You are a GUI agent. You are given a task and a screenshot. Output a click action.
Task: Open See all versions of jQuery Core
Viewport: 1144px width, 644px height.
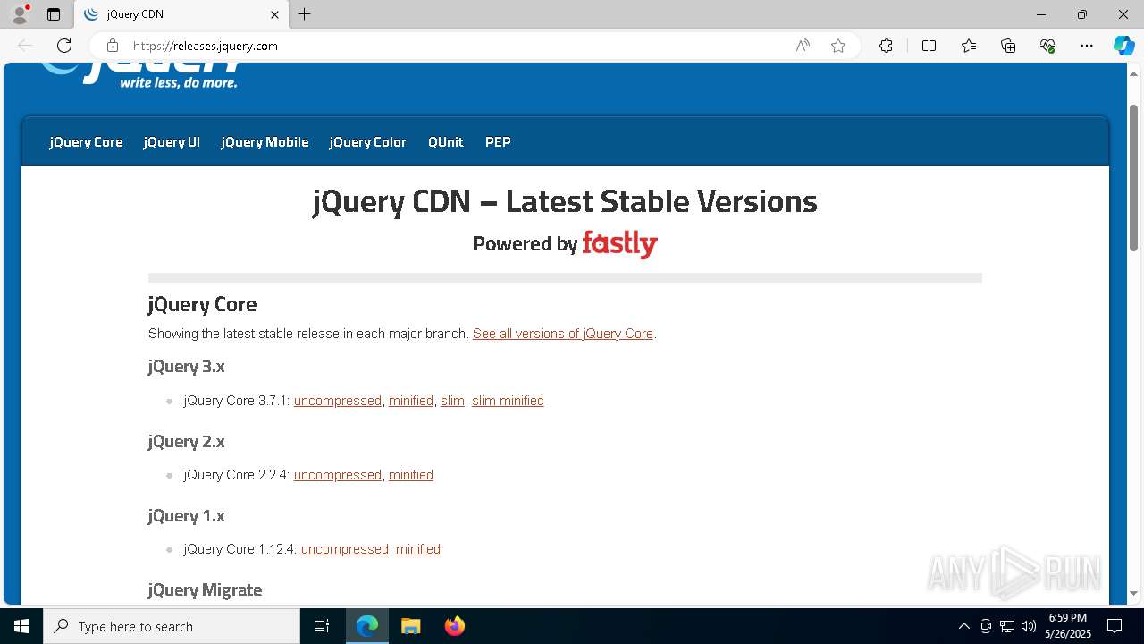click(563, 334)
